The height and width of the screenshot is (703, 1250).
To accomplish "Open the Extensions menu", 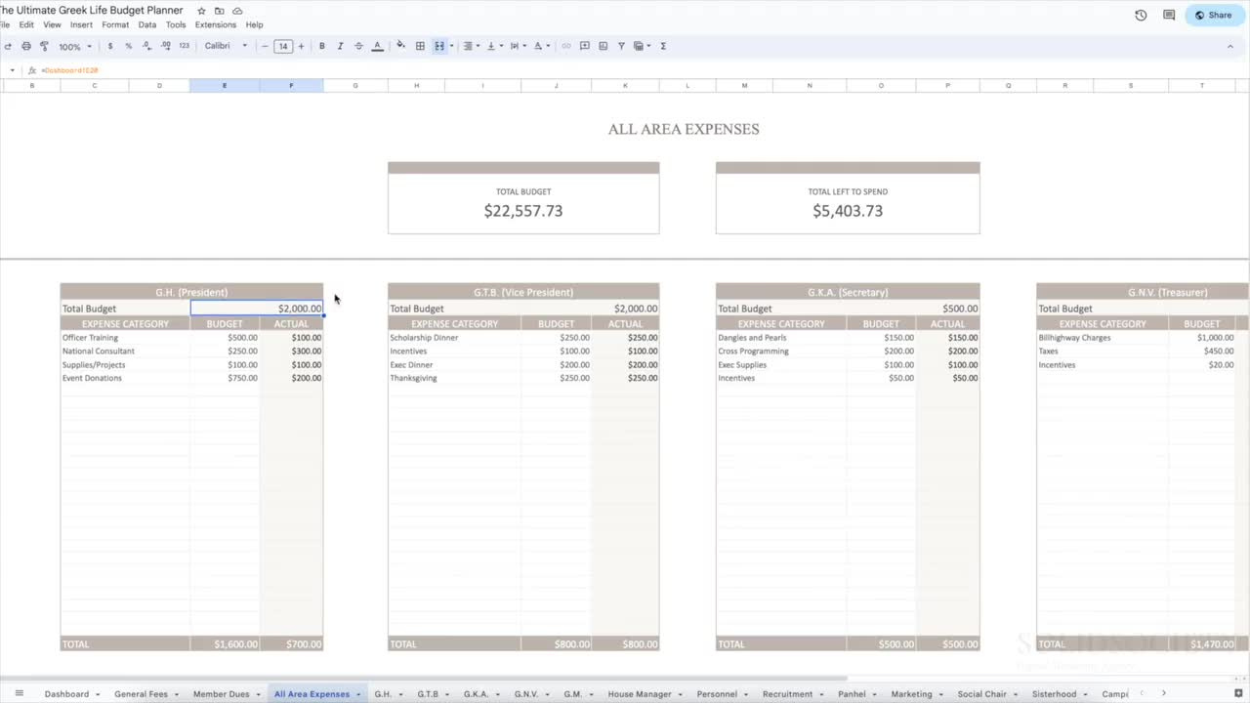I will point(215,24).
